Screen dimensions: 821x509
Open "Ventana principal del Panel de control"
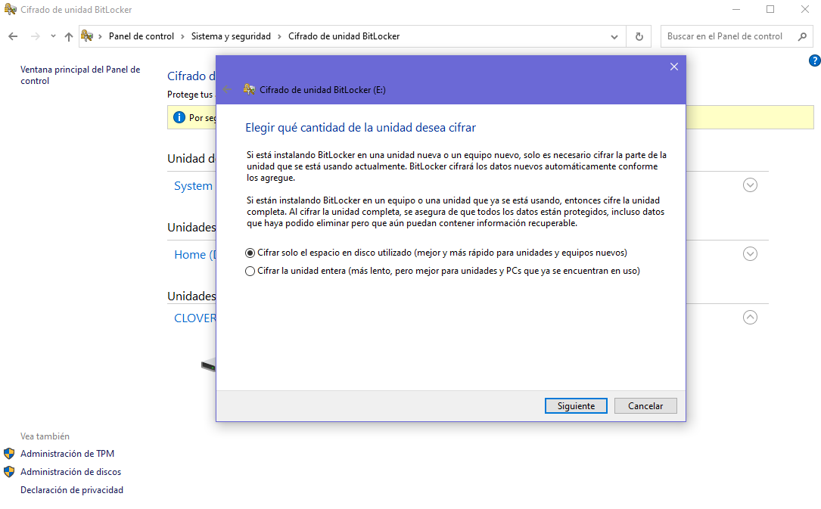[x=80, y=75]
